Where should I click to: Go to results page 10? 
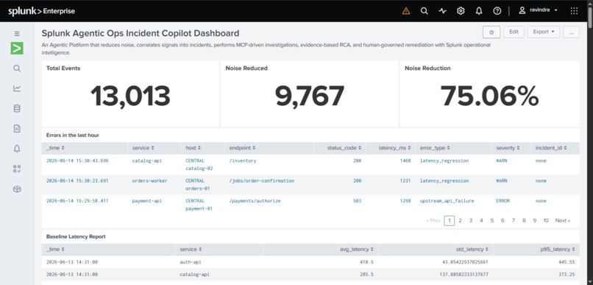click(546, 221)
